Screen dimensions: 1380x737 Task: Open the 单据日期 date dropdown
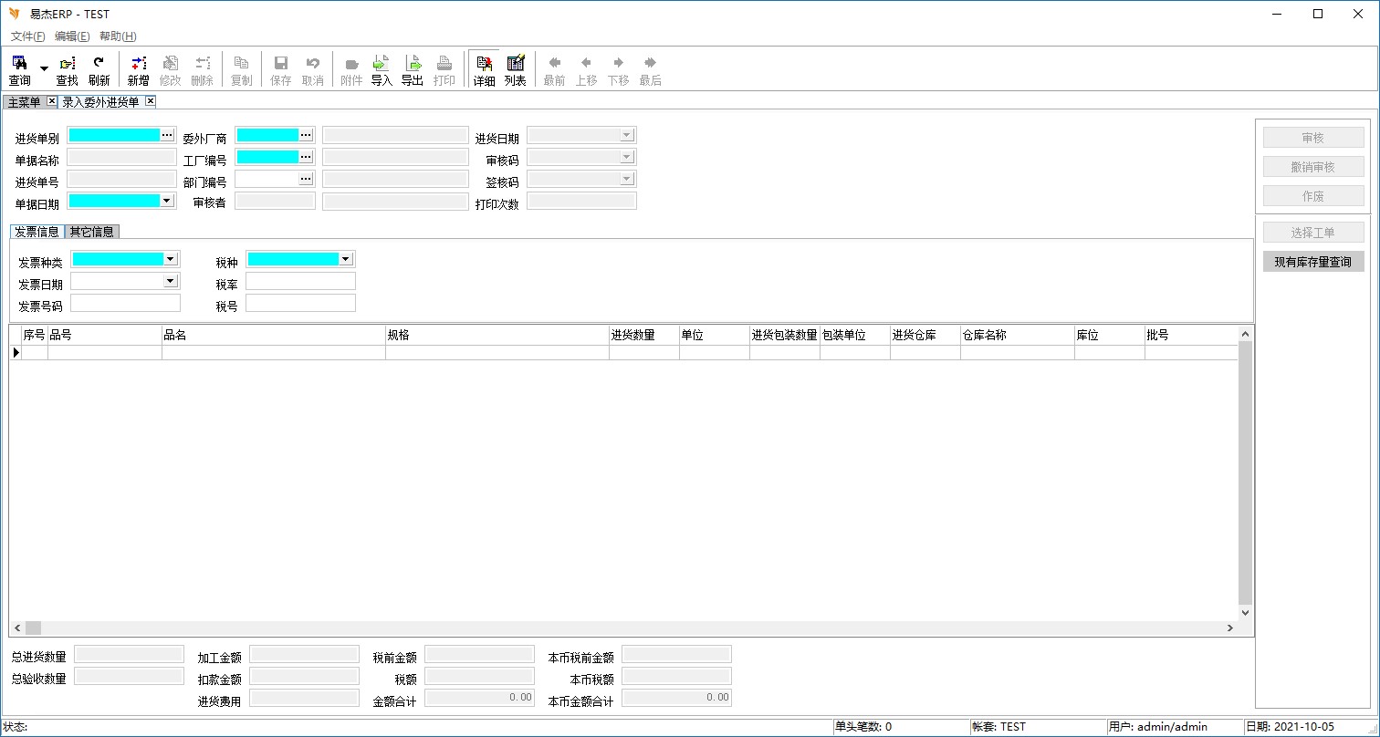(x=167, y=201)
